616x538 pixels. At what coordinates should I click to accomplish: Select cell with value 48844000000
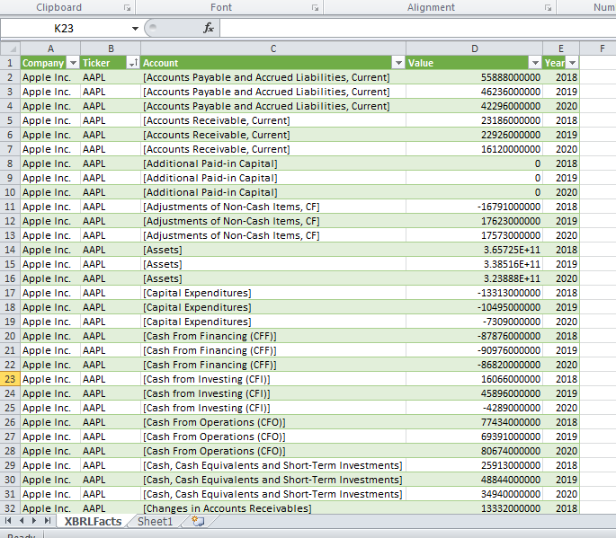pos(475,480)
